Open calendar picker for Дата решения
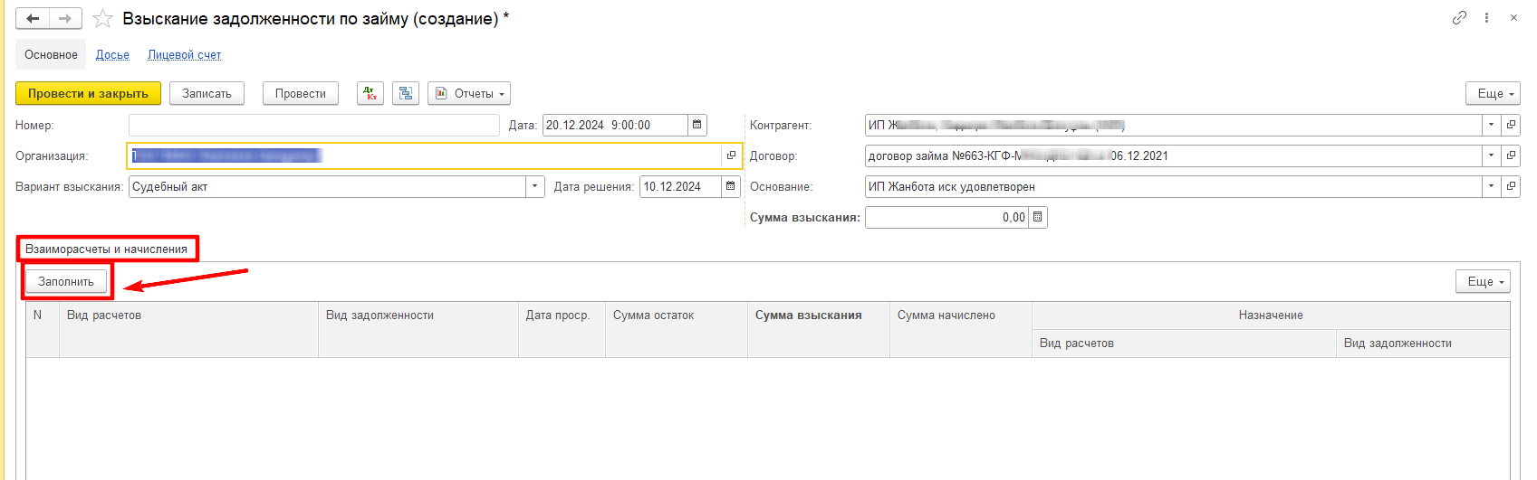Viewport: 1537px width, 480px height. (732, 186)
